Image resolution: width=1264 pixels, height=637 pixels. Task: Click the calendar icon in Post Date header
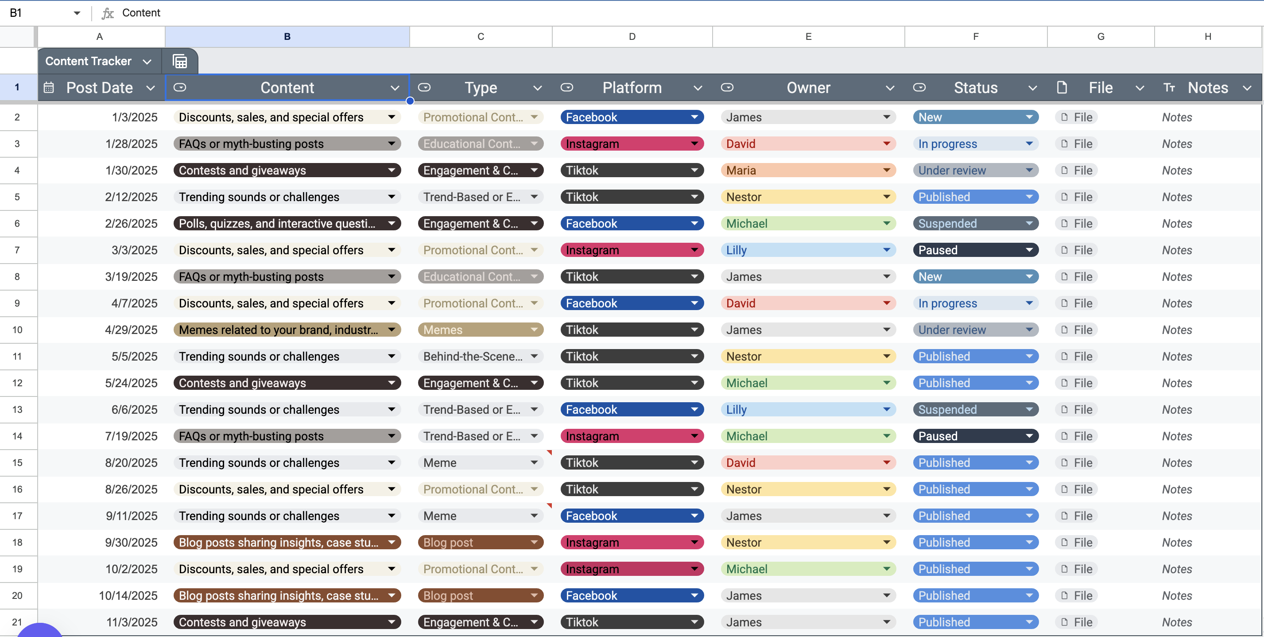(49, 88)
